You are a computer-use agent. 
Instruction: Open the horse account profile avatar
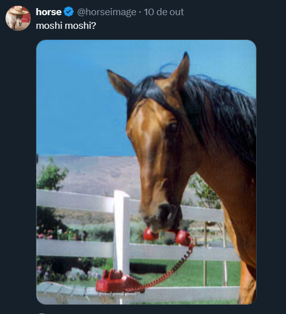[18, 18]
